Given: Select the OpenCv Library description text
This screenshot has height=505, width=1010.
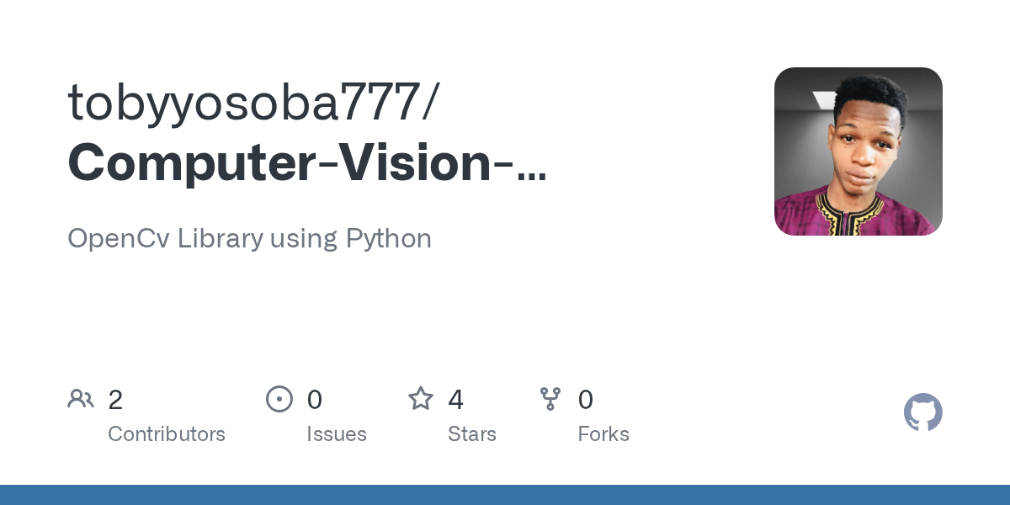Looking at the screenshot, I should click(x=249, y=239).
